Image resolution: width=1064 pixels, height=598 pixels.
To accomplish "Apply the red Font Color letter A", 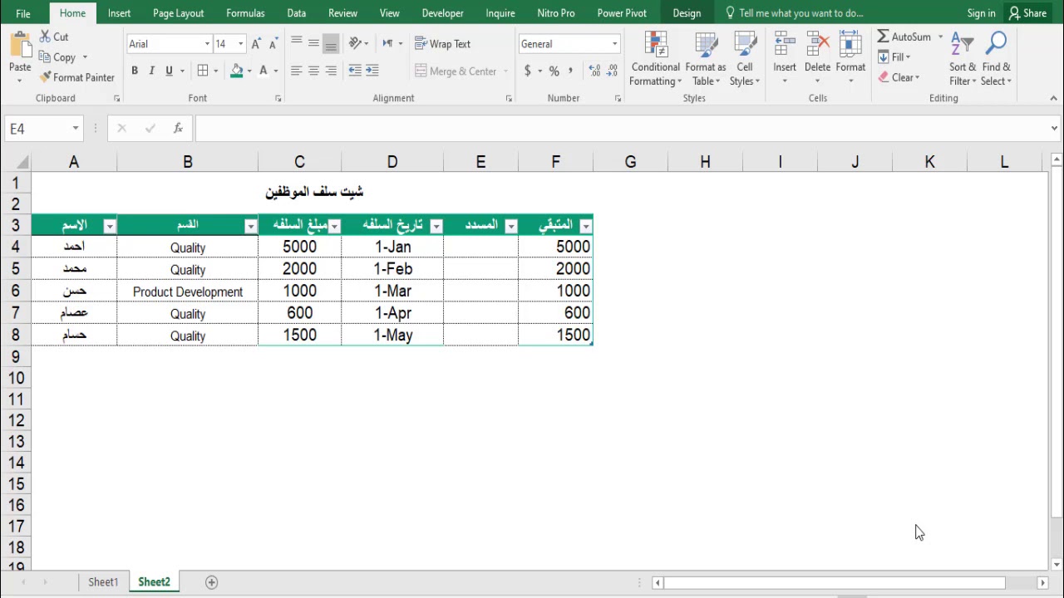I will [x=264, y=71].
